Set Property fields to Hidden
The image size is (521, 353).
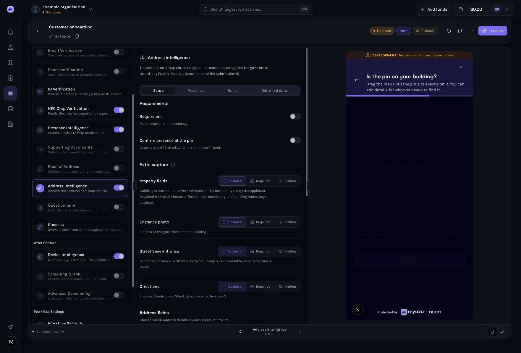(287, 181)
